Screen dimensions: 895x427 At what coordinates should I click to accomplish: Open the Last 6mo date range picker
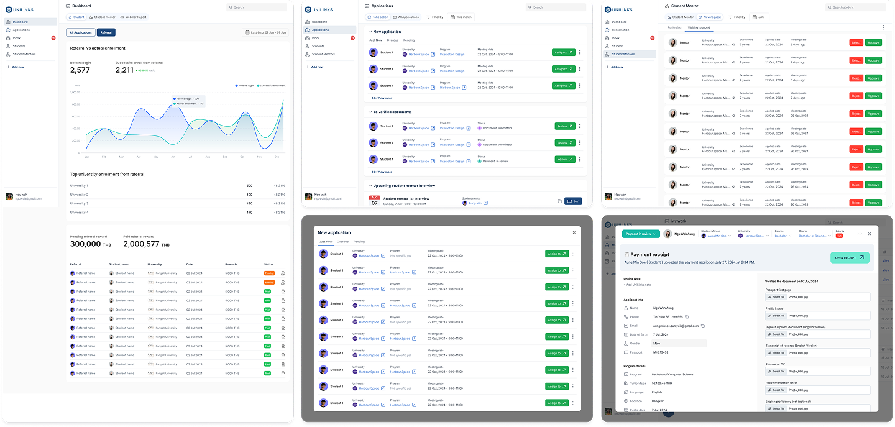coord(266,32)
